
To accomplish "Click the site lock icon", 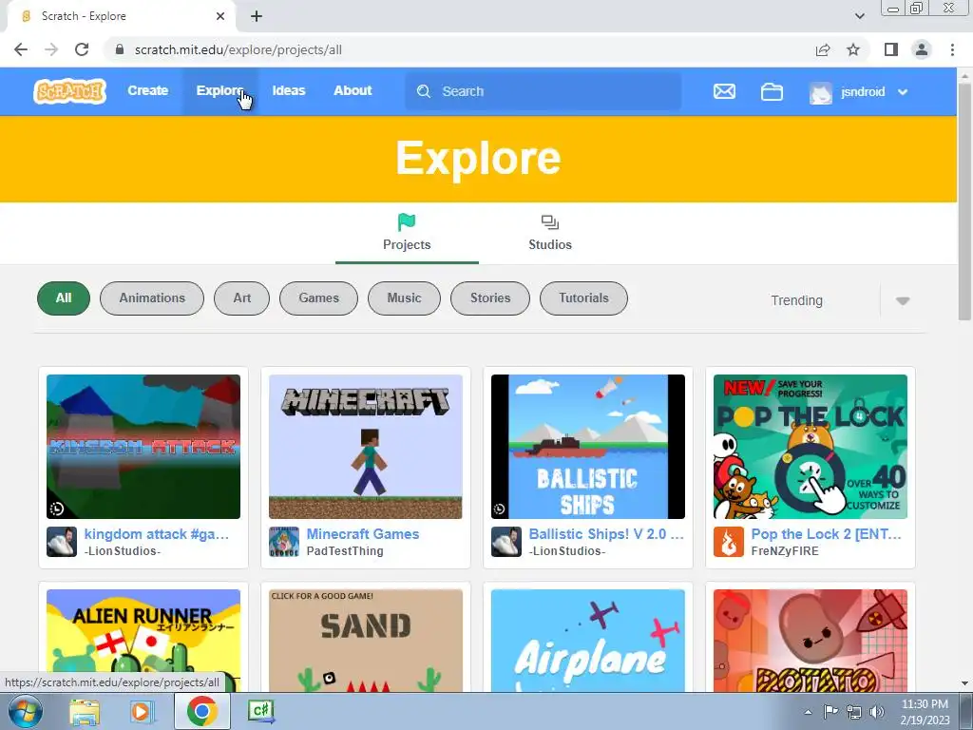I will 120,49.
